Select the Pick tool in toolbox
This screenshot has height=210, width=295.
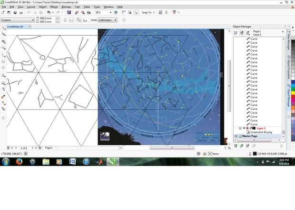click(x=3, y=28)
